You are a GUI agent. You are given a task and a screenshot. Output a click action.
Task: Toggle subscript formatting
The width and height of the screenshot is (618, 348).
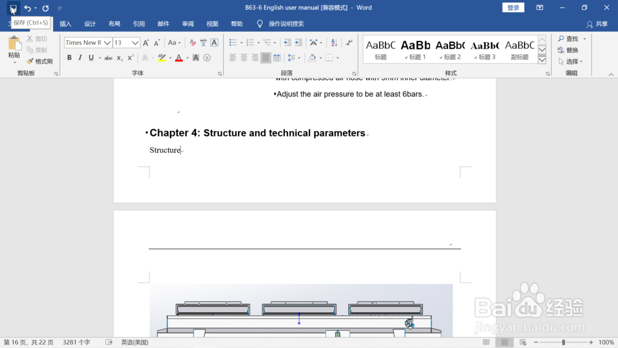(120, 58)
